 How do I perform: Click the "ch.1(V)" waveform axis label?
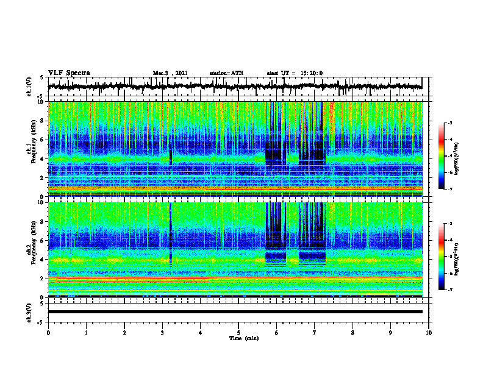[x=29, y=87]
